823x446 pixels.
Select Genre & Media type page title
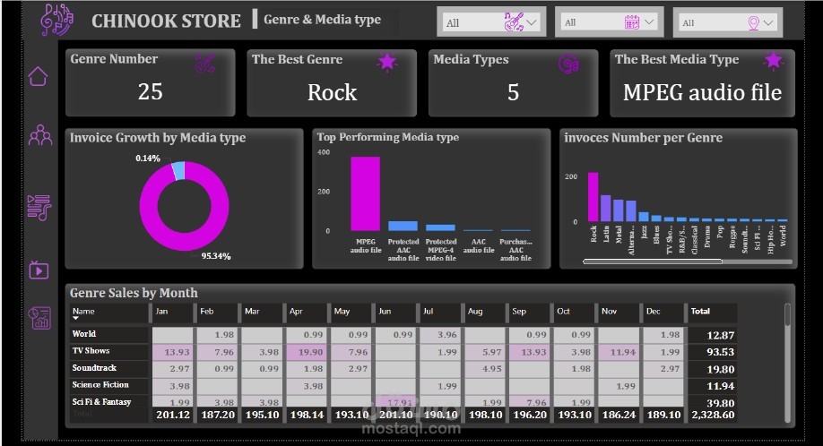coord(322,20)
